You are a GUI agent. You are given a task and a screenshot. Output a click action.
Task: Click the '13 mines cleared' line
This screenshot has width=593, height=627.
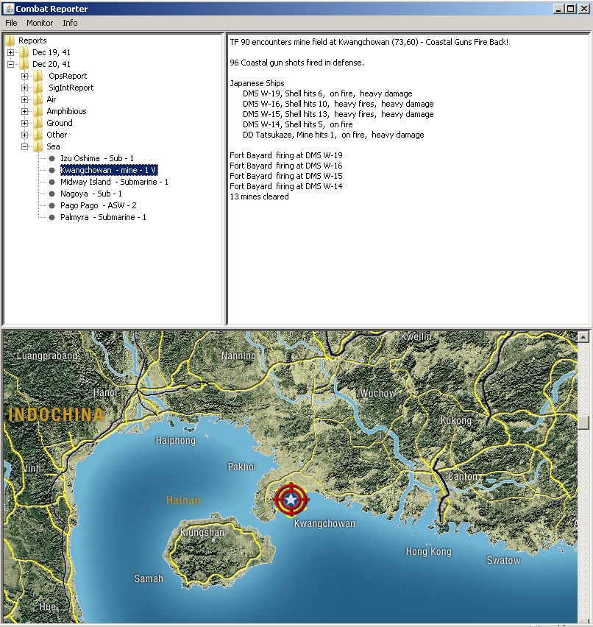click(x=259, y=196)
